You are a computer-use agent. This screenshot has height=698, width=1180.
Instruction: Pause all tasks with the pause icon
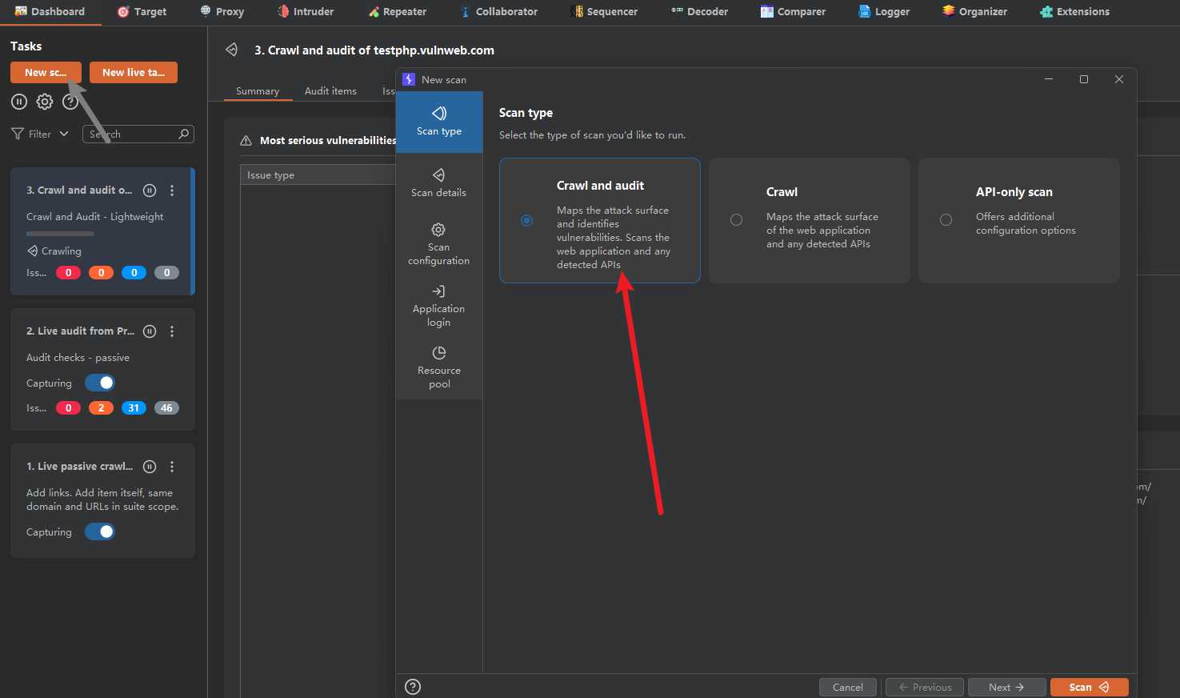coord(19,102)
